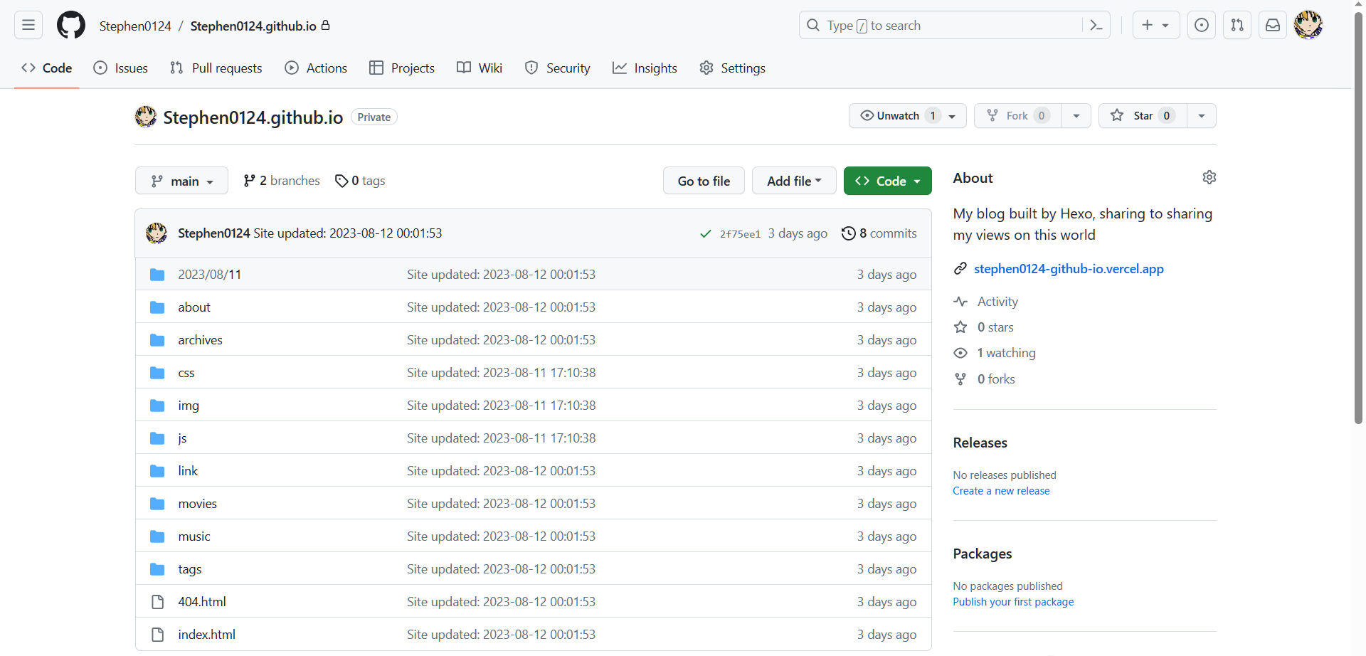Open the hamburger navigation menu
Viewport: 1366px width, 656px height.
[x=28, y=26]
